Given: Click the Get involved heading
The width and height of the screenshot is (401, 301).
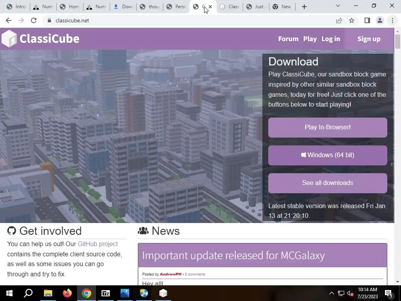Looking at the screenshot, I should click(44, 231).
